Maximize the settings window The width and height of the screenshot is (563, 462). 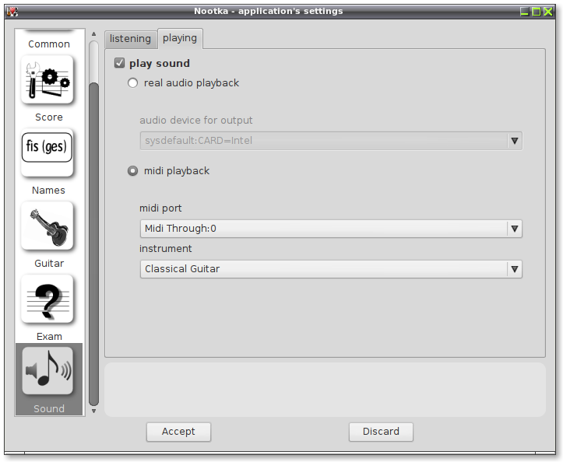pyautogui.click(x=536, y=12)
